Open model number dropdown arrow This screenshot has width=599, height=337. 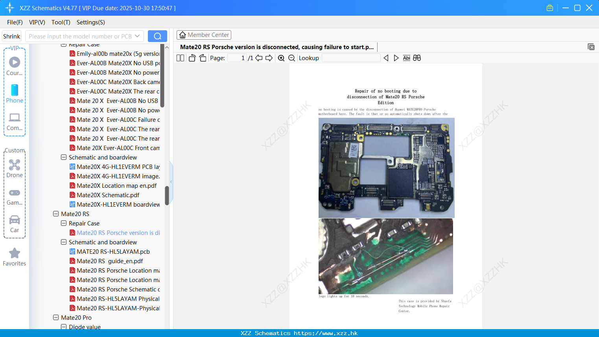tap(137, 36)
